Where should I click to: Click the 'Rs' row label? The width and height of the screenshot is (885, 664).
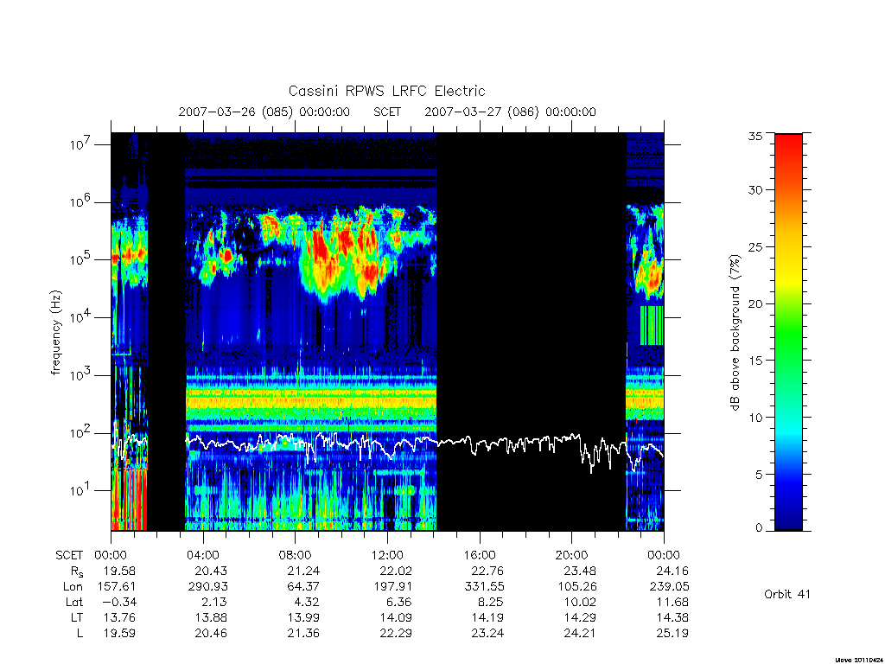pos(75,571)
